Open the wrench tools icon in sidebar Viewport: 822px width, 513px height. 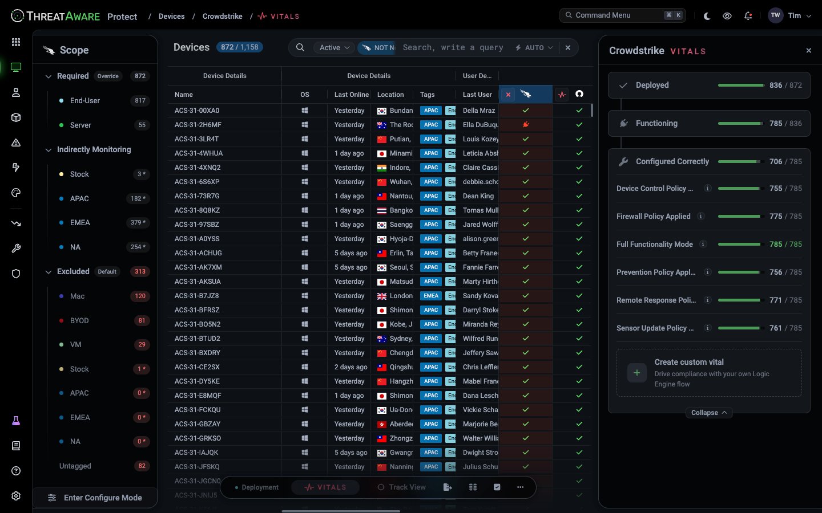coord(16,249)
